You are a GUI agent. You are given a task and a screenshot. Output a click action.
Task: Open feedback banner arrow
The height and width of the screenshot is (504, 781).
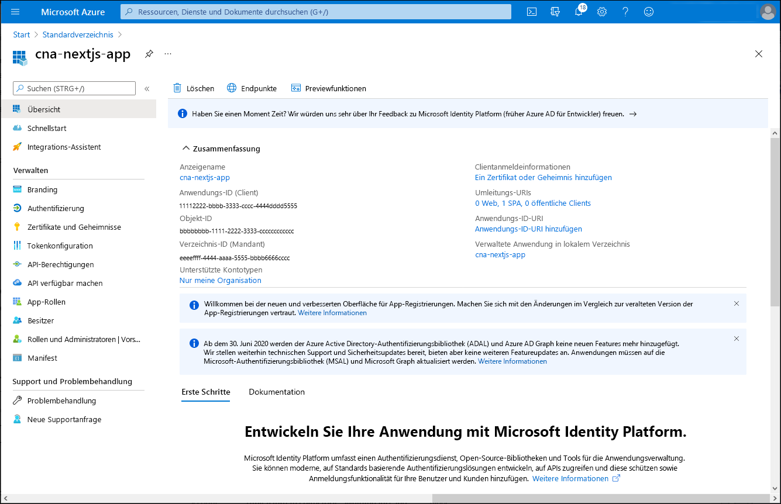click(x=633, y=114)
